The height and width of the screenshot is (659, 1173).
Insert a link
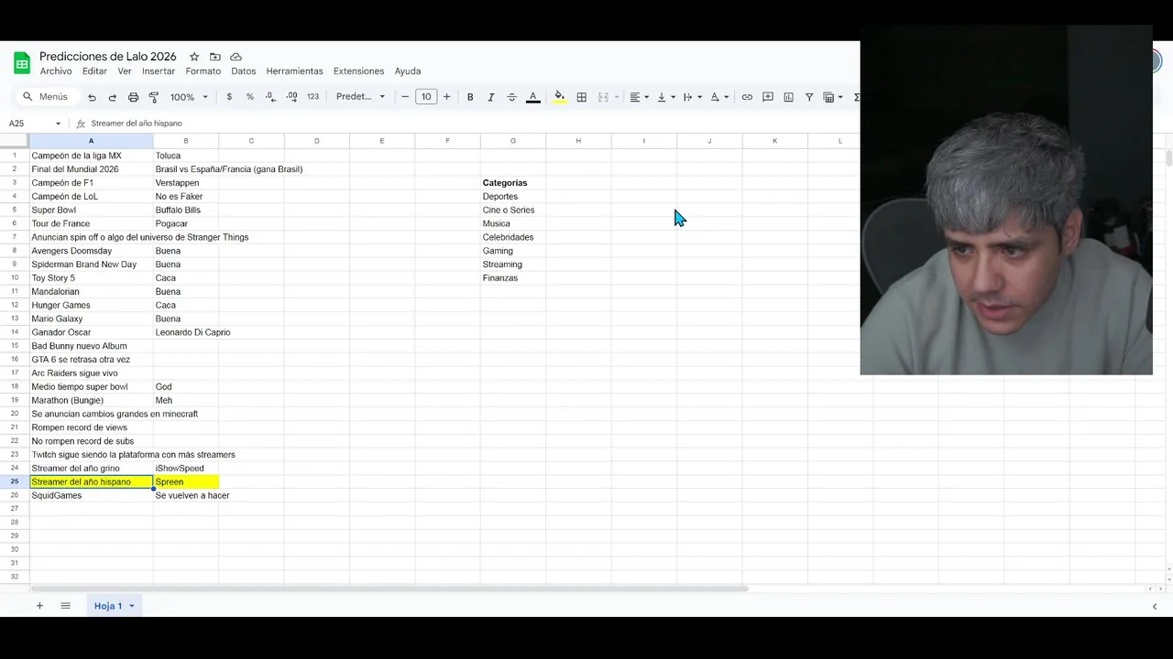coord(747,97)
